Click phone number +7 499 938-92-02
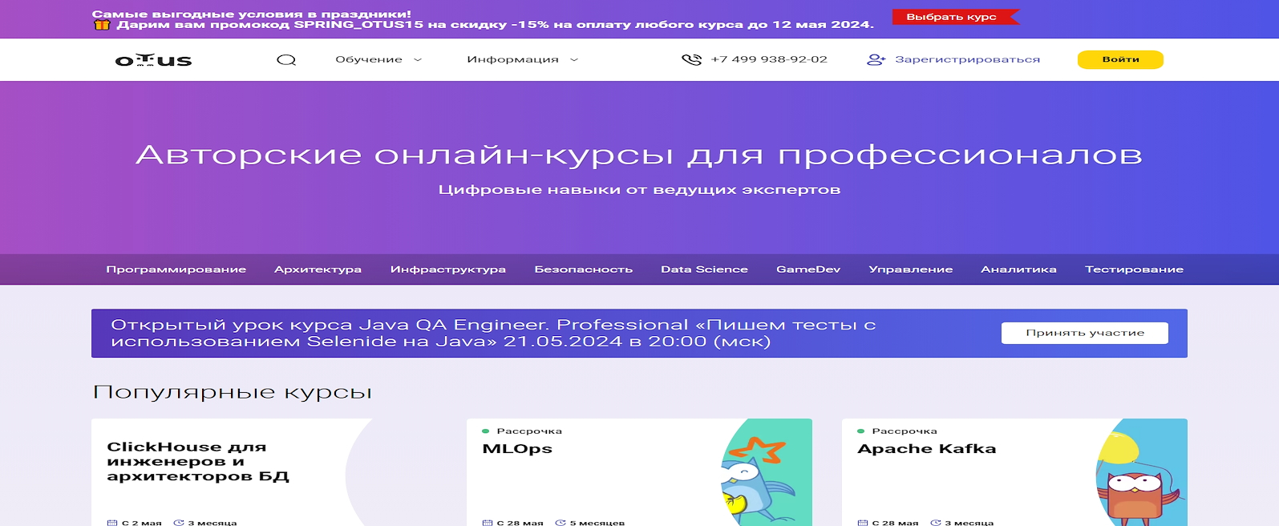This screenshot has height=526, width=1279. click(769, 60)
